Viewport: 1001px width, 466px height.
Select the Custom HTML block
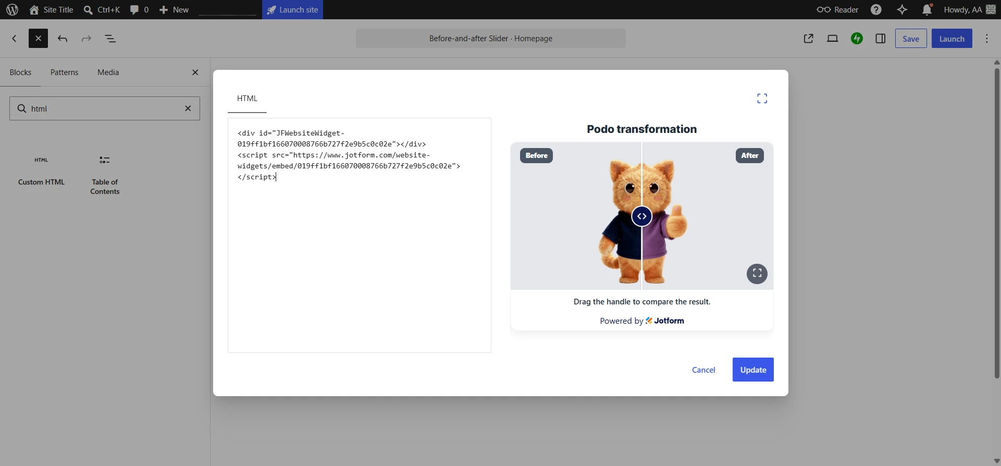coord(41,170)
